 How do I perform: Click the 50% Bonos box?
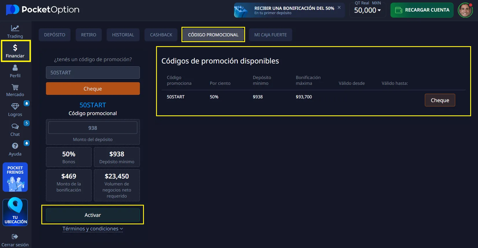click(x=69, y=157)
